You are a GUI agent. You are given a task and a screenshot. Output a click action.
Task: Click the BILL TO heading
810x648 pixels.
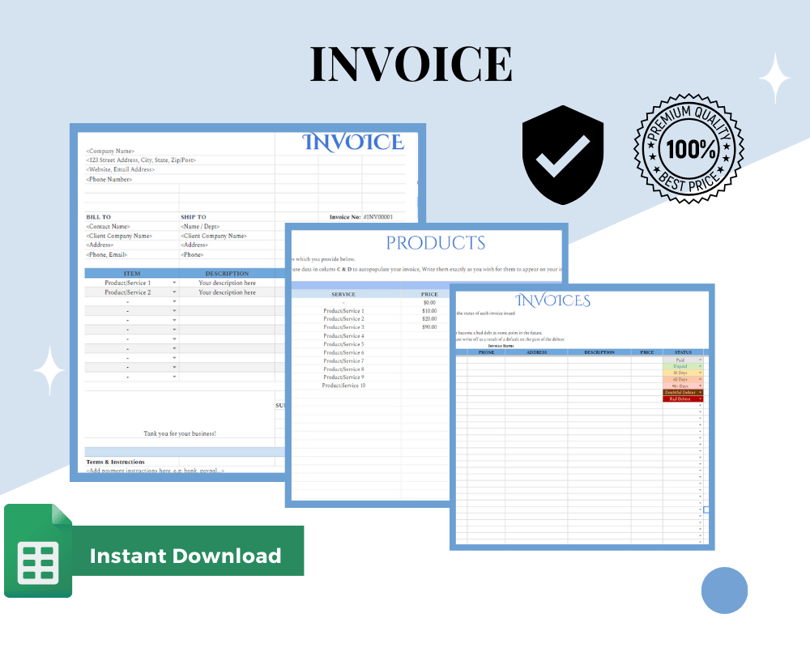point(98,217)
